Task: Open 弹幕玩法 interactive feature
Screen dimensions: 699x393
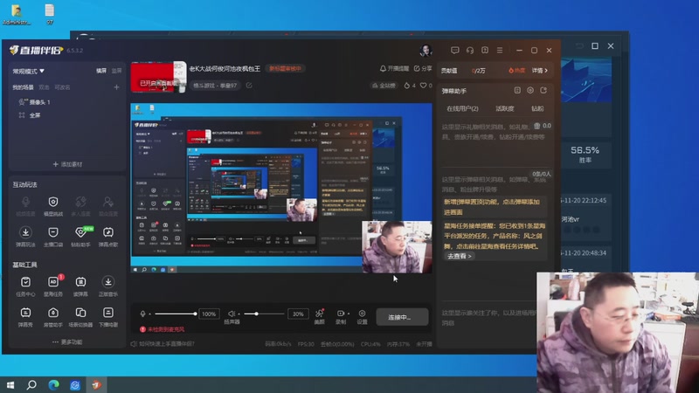Action: pos(25,237)
